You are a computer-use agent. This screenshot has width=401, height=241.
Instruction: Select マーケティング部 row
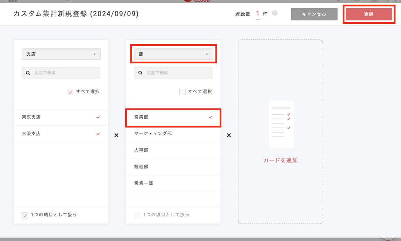pyautogui.click(x=173, y=134)
